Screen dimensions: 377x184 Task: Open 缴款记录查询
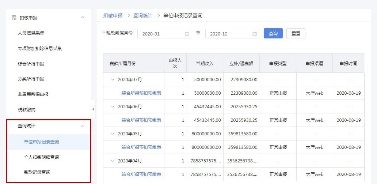click(37, 172)
